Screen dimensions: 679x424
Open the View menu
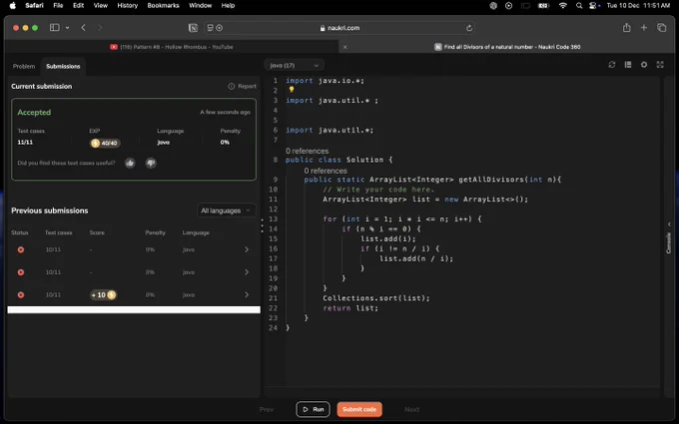coord(101,6)
